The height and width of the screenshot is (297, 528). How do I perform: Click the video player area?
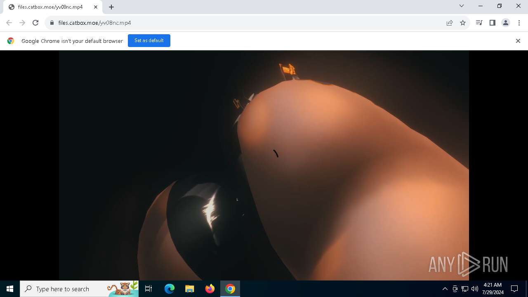(264, 165)
